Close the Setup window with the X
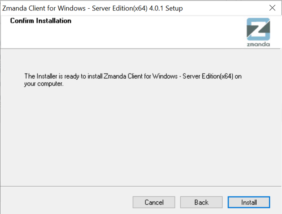 point(272,8)
